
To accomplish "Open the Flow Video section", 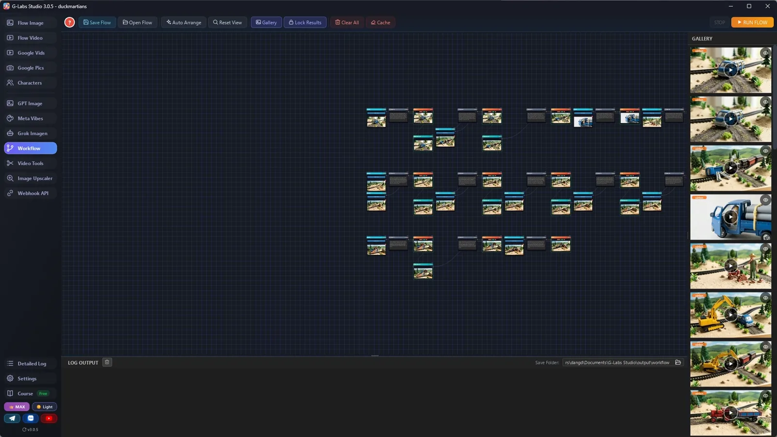I will 31,38.
